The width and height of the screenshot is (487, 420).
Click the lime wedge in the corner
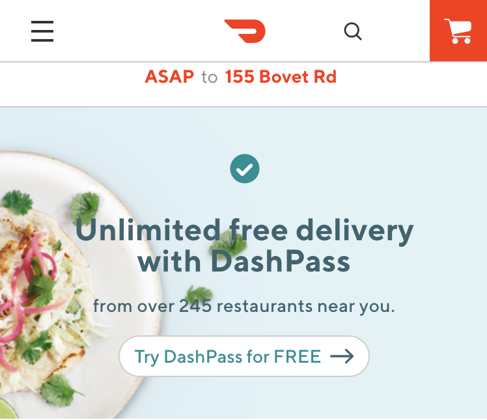point(8,410)
